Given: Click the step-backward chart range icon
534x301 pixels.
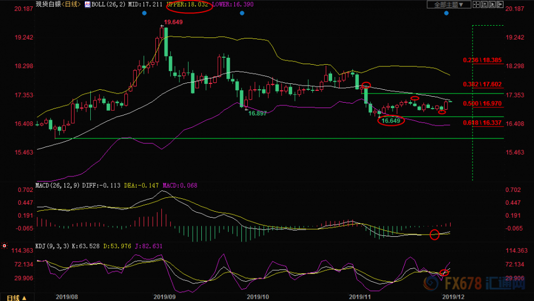Looking at the screenshot, I should tap(484, 4).
